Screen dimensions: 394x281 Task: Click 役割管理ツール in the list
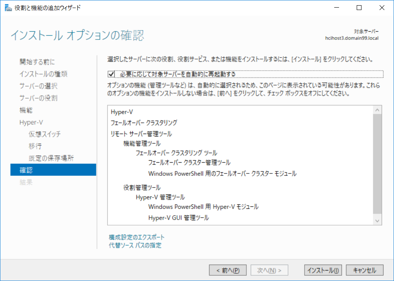pos(142,187)
